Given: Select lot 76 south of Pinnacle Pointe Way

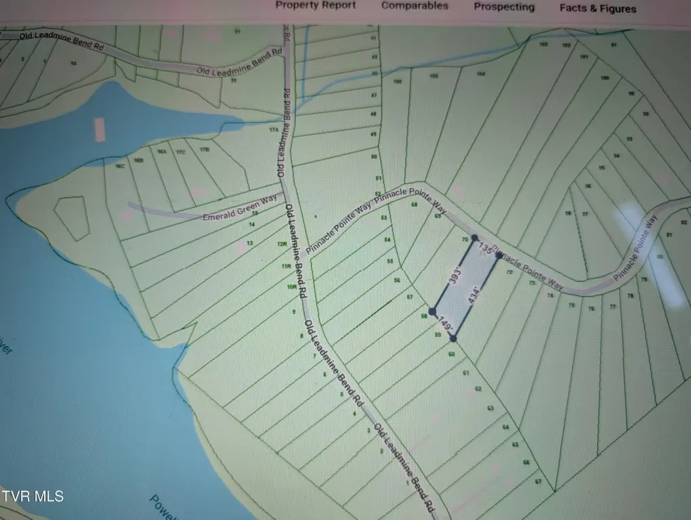Looking at the screenshot, I should coord(591,309).
